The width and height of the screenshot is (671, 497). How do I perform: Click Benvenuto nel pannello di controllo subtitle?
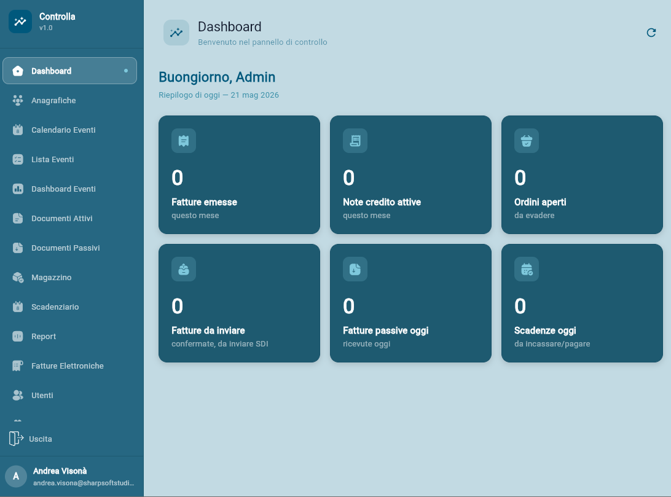tap(262, 42)
